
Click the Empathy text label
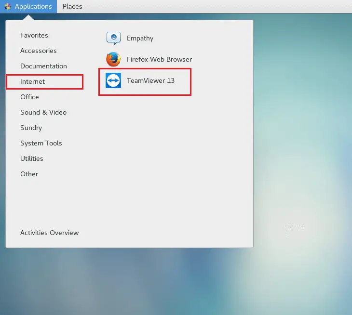coord(140,39)
